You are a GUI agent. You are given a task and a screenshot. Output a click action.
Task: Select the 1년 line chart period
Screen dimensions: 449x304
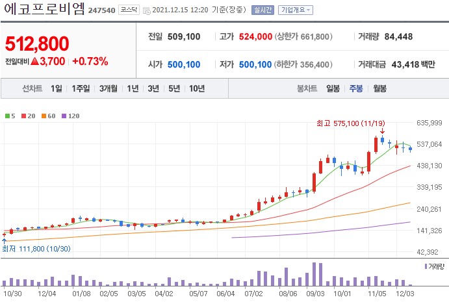coord(133,88)
